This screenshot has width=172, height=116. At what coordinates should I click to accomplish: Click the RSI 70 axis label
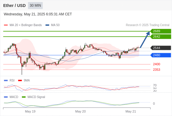click(155, 85)
